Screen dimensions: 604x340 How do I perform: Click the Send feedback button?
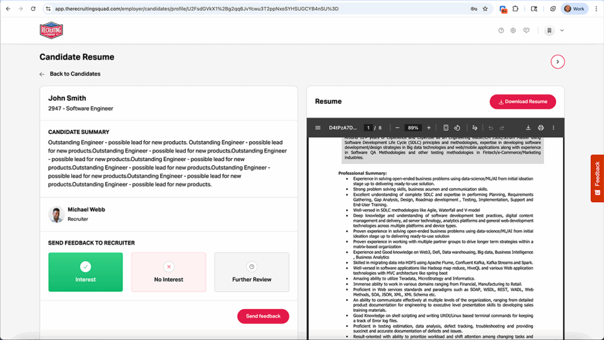click(263, 316)
